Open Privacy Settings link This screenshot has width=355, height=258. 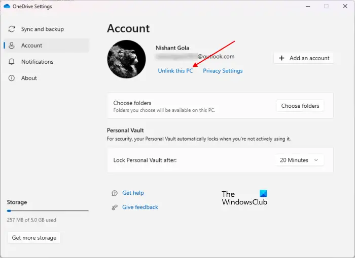click(x=223, y=71)
